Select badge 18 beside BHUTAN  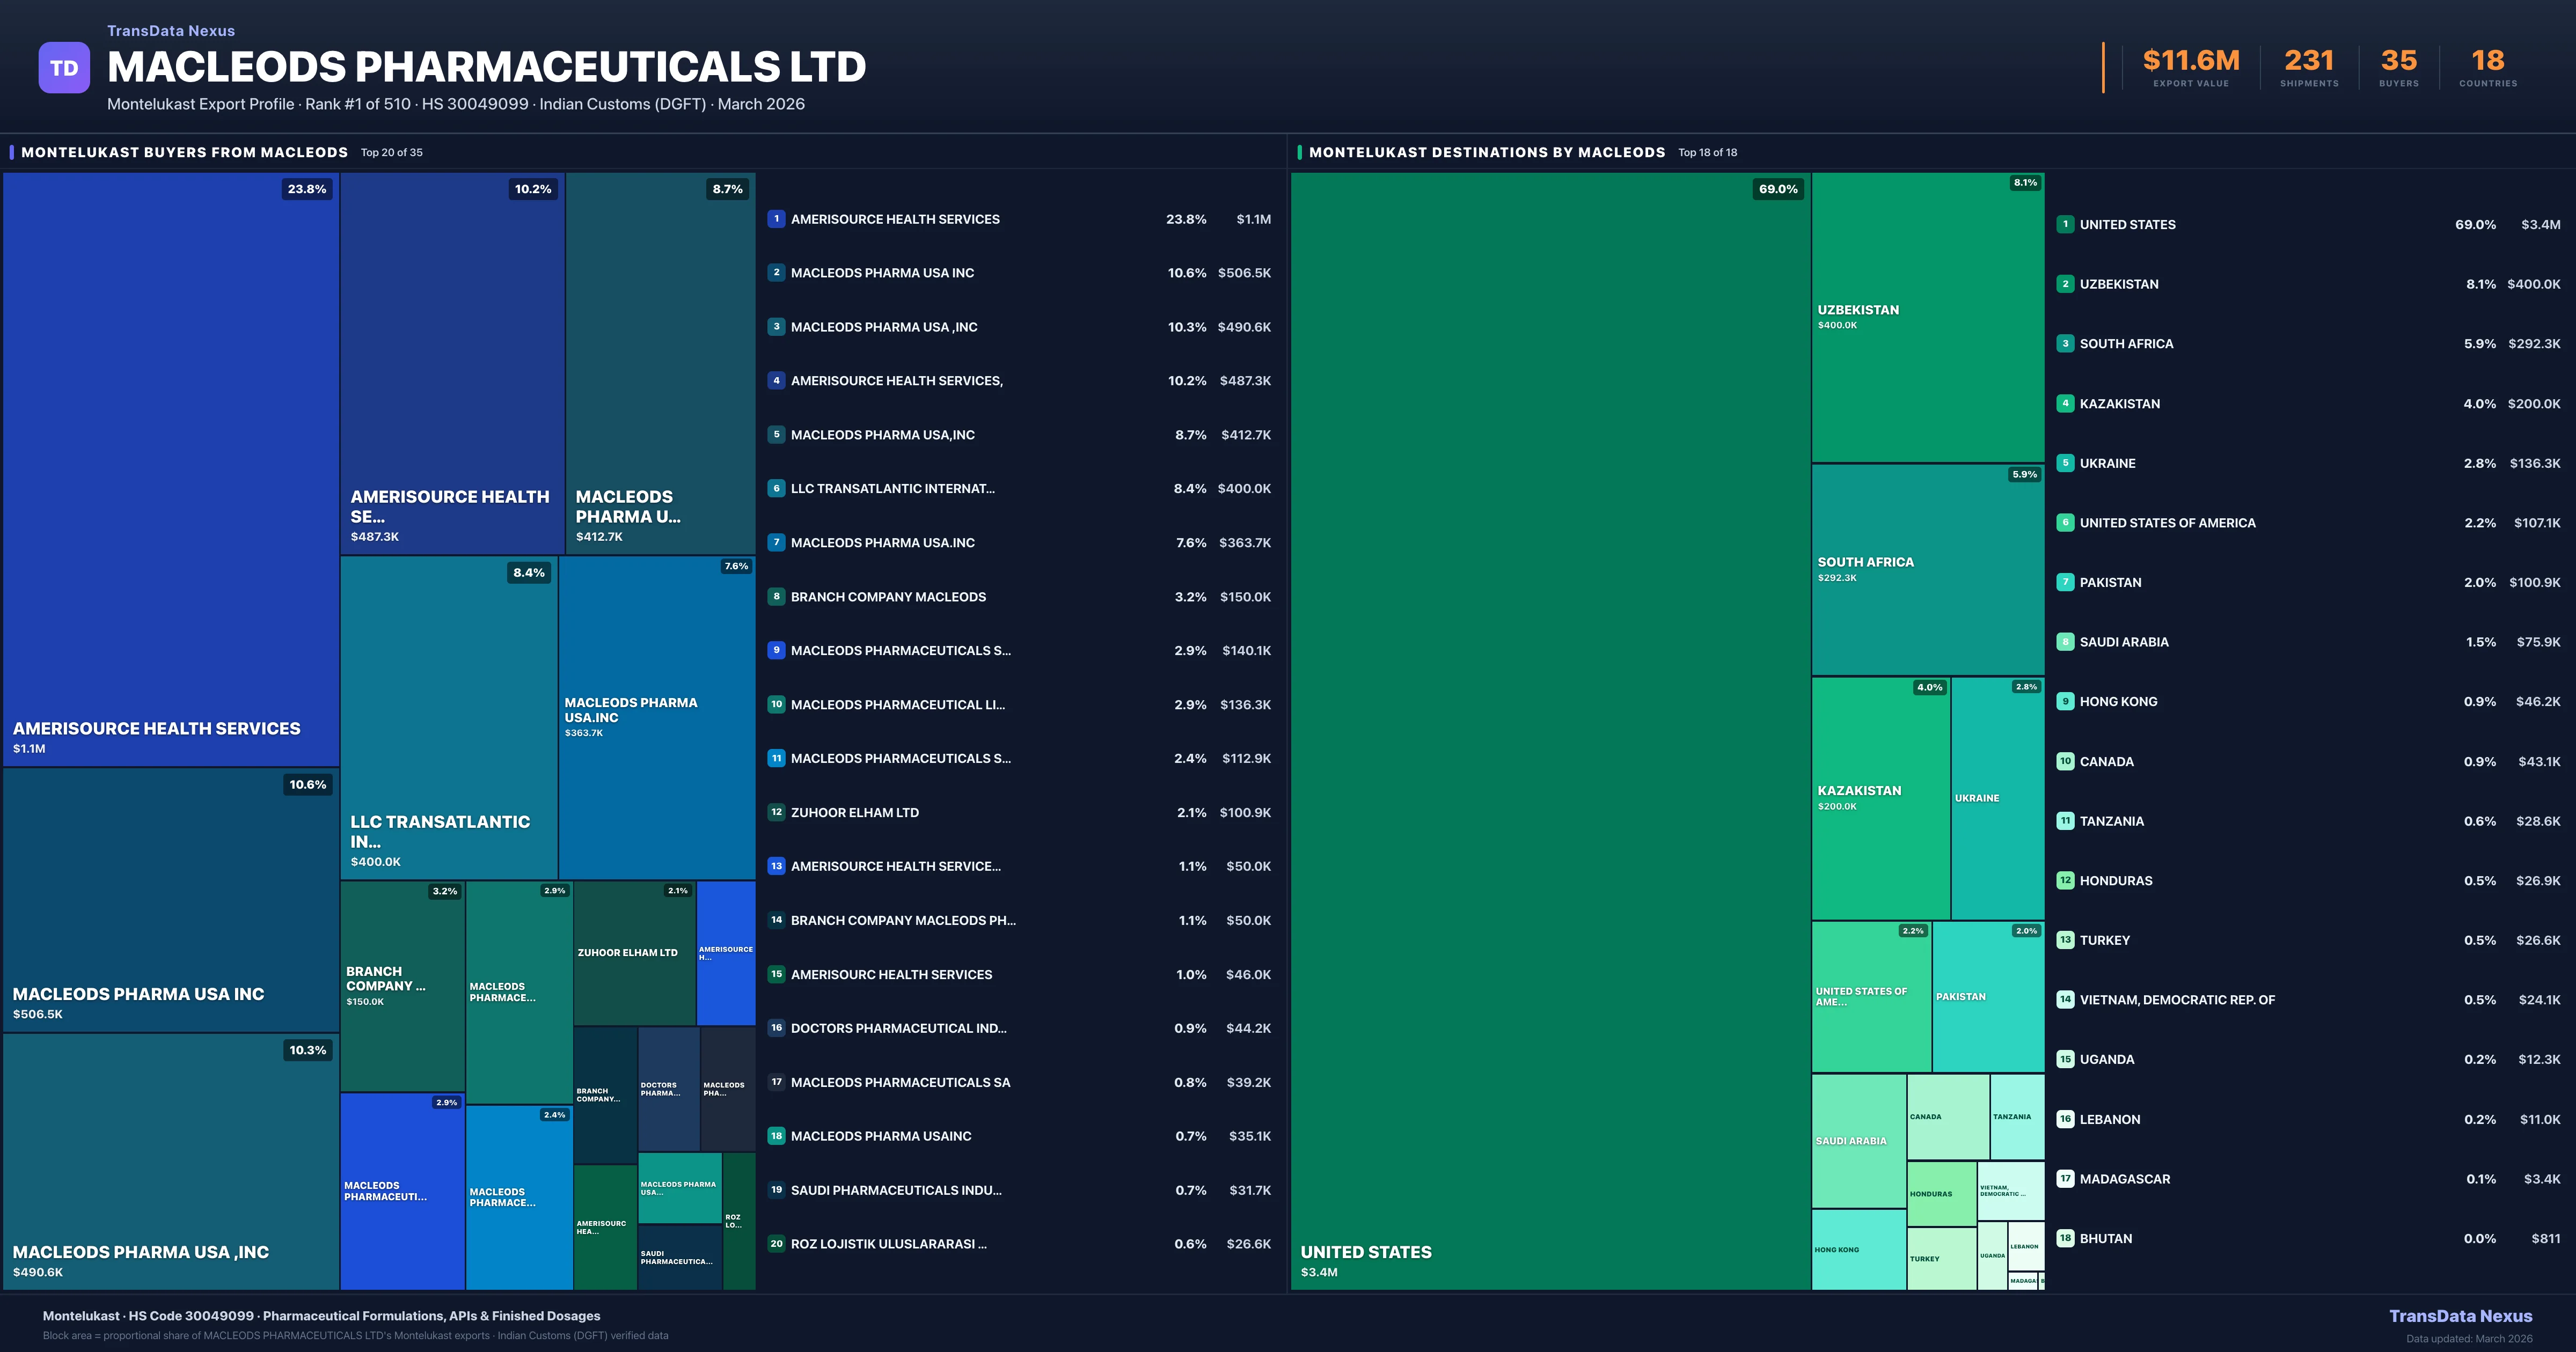[x=2066, y=1238]
